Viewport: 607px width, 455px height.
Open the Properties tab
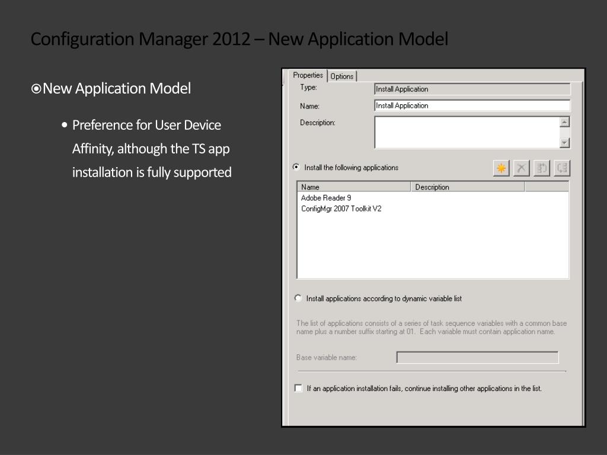308,75
